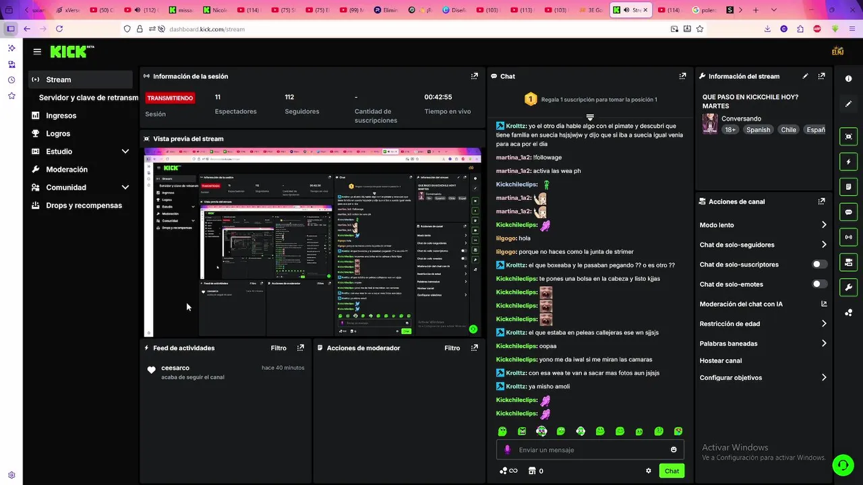
Task: Toggle Chat de solo-suscriptores switch
Action: coord(819,264)
